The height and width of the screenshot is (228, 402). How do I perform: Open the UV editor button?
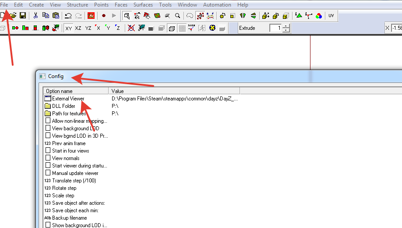[331, 16]
